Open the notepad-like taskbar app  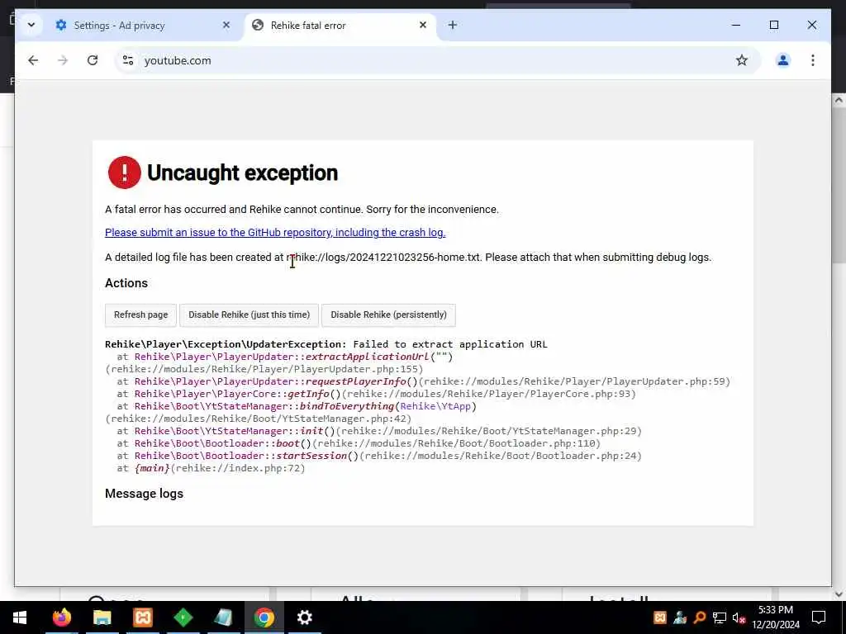pyautogui.click(x=223, y=617)
